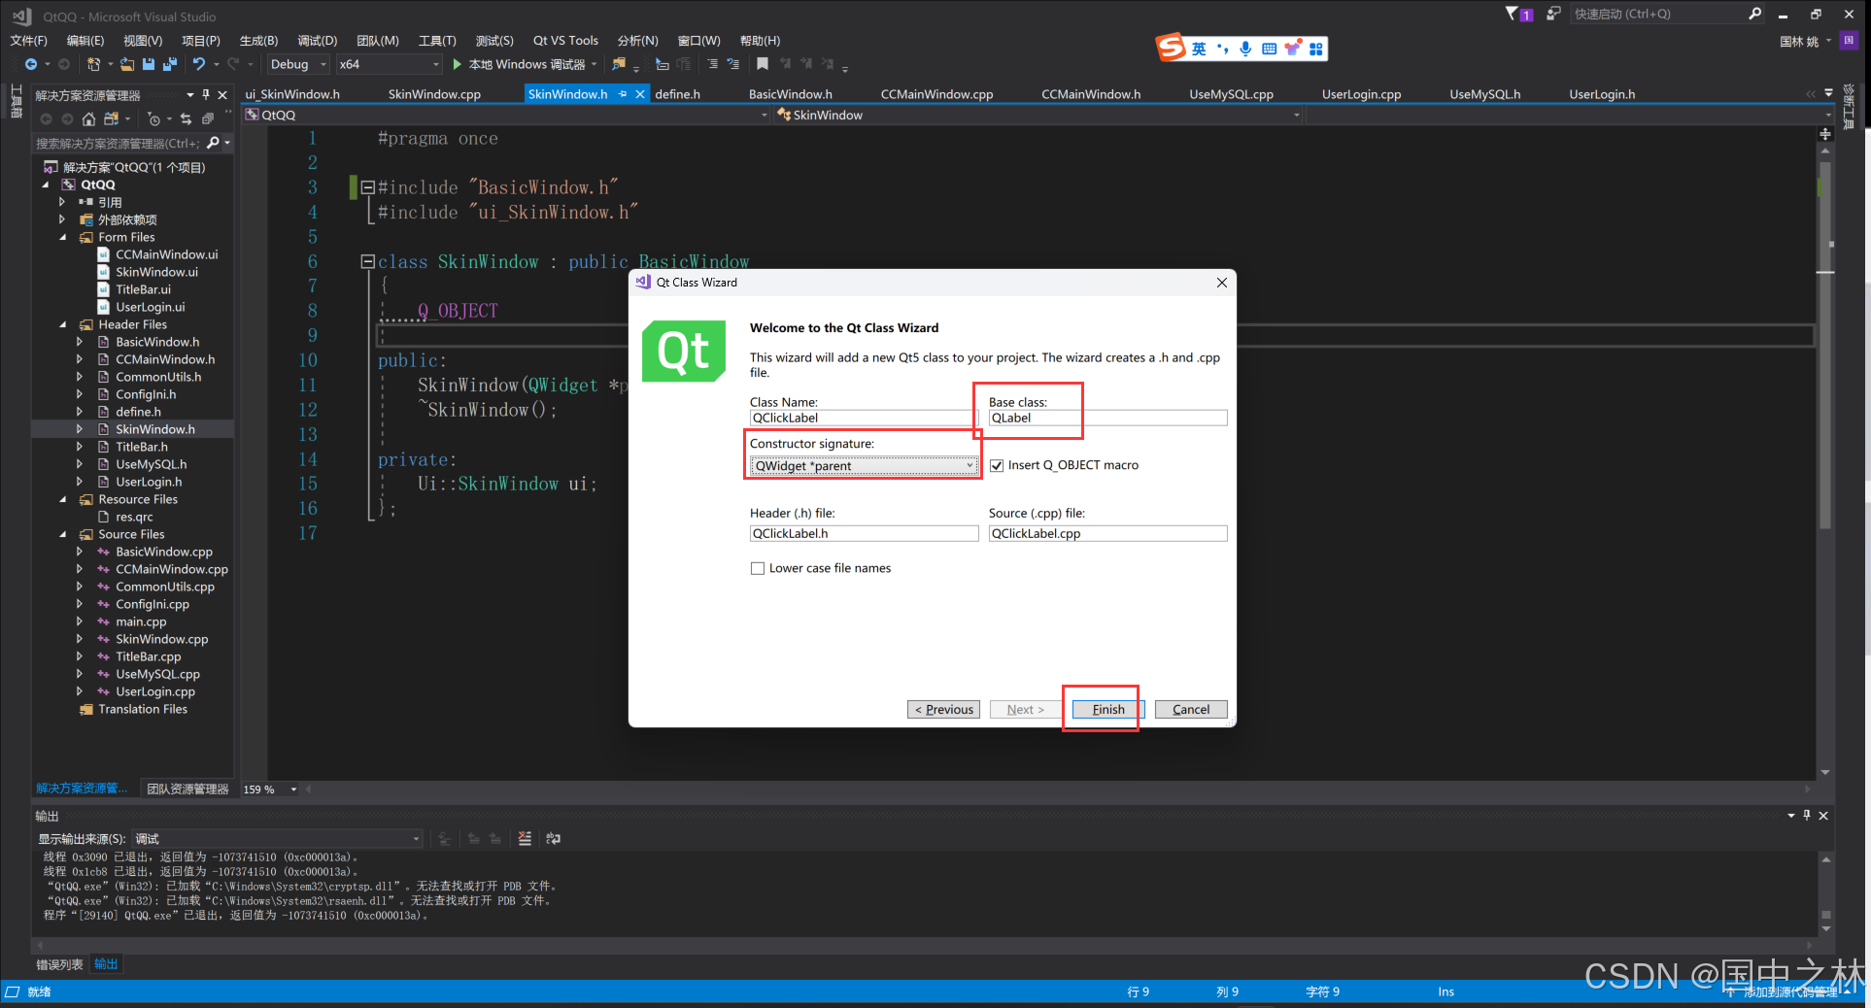The width and height of the screenshot is (1871, 1008).
Task: Open the x64 platform dropdown
Action: tap(389, 64)
